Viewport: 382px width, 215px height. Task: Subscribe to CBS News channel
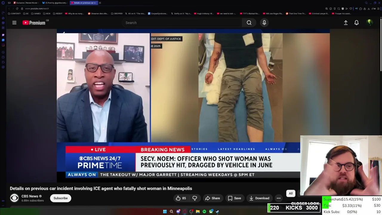point(61,198)
